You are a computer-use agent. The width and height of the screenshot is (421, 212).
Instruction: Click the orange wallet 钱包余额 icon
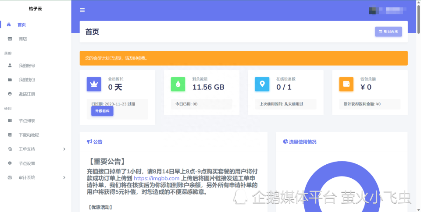(x=346, y=84)
